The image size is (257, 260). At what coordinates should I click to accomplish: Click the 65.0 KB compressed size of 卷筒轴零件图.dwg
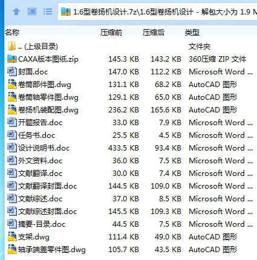click(168, 97)
